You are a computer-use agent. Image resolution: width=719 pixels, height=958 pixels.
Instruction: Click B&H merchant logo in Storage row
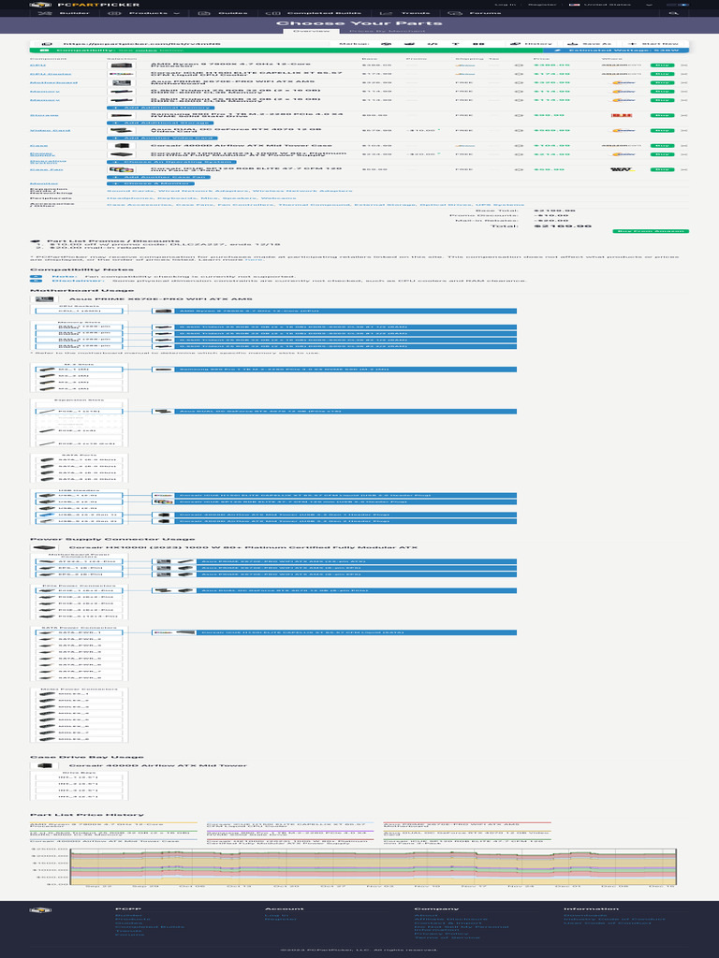tap(622, 115)
